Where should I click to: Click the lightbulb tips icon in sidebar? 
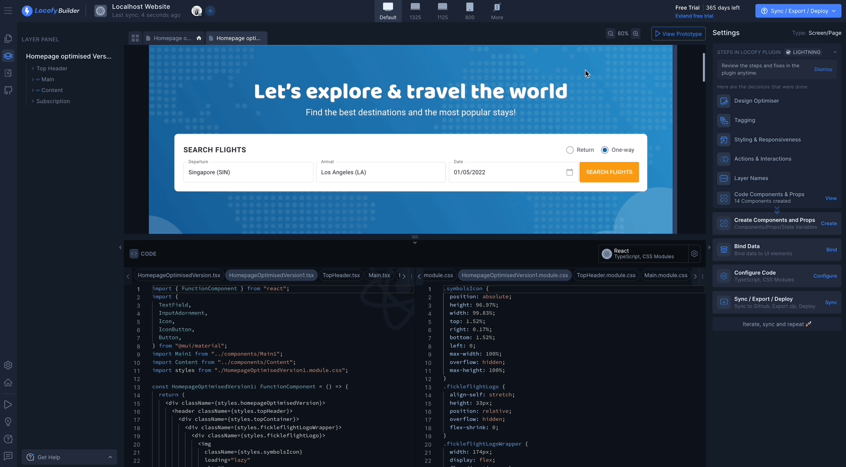tap(8, 422)
